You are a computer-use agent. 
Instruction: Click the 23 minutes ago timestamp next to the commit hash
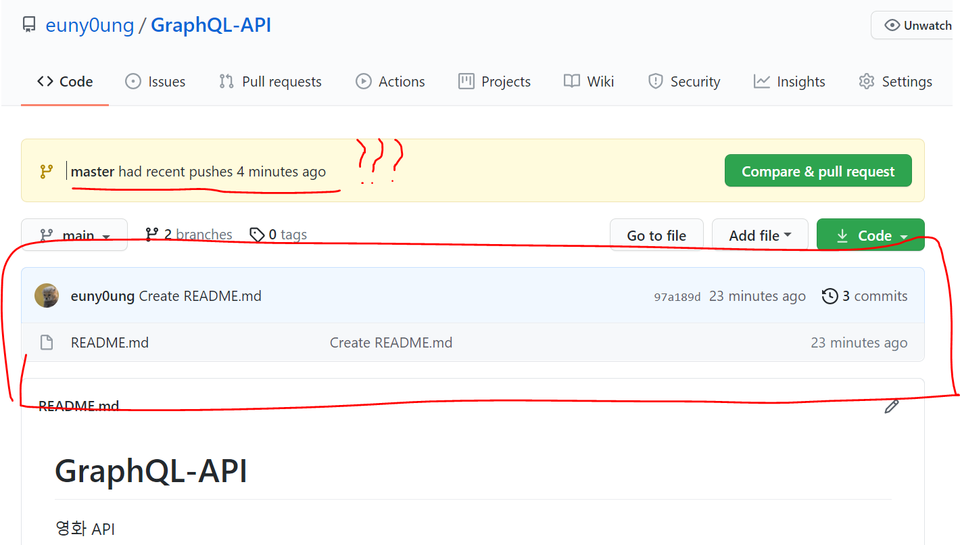(x=757, y=296)
